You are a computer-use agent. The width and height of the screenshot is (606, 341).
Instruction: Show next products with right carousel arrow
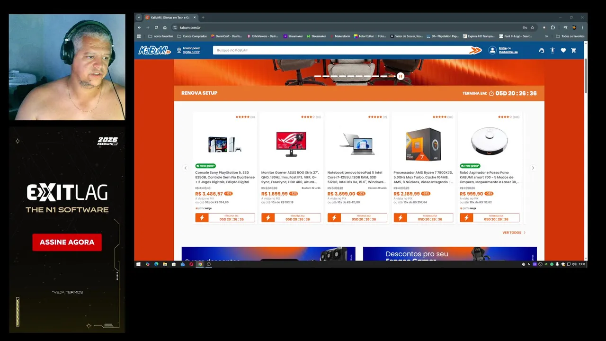(533, 168)
